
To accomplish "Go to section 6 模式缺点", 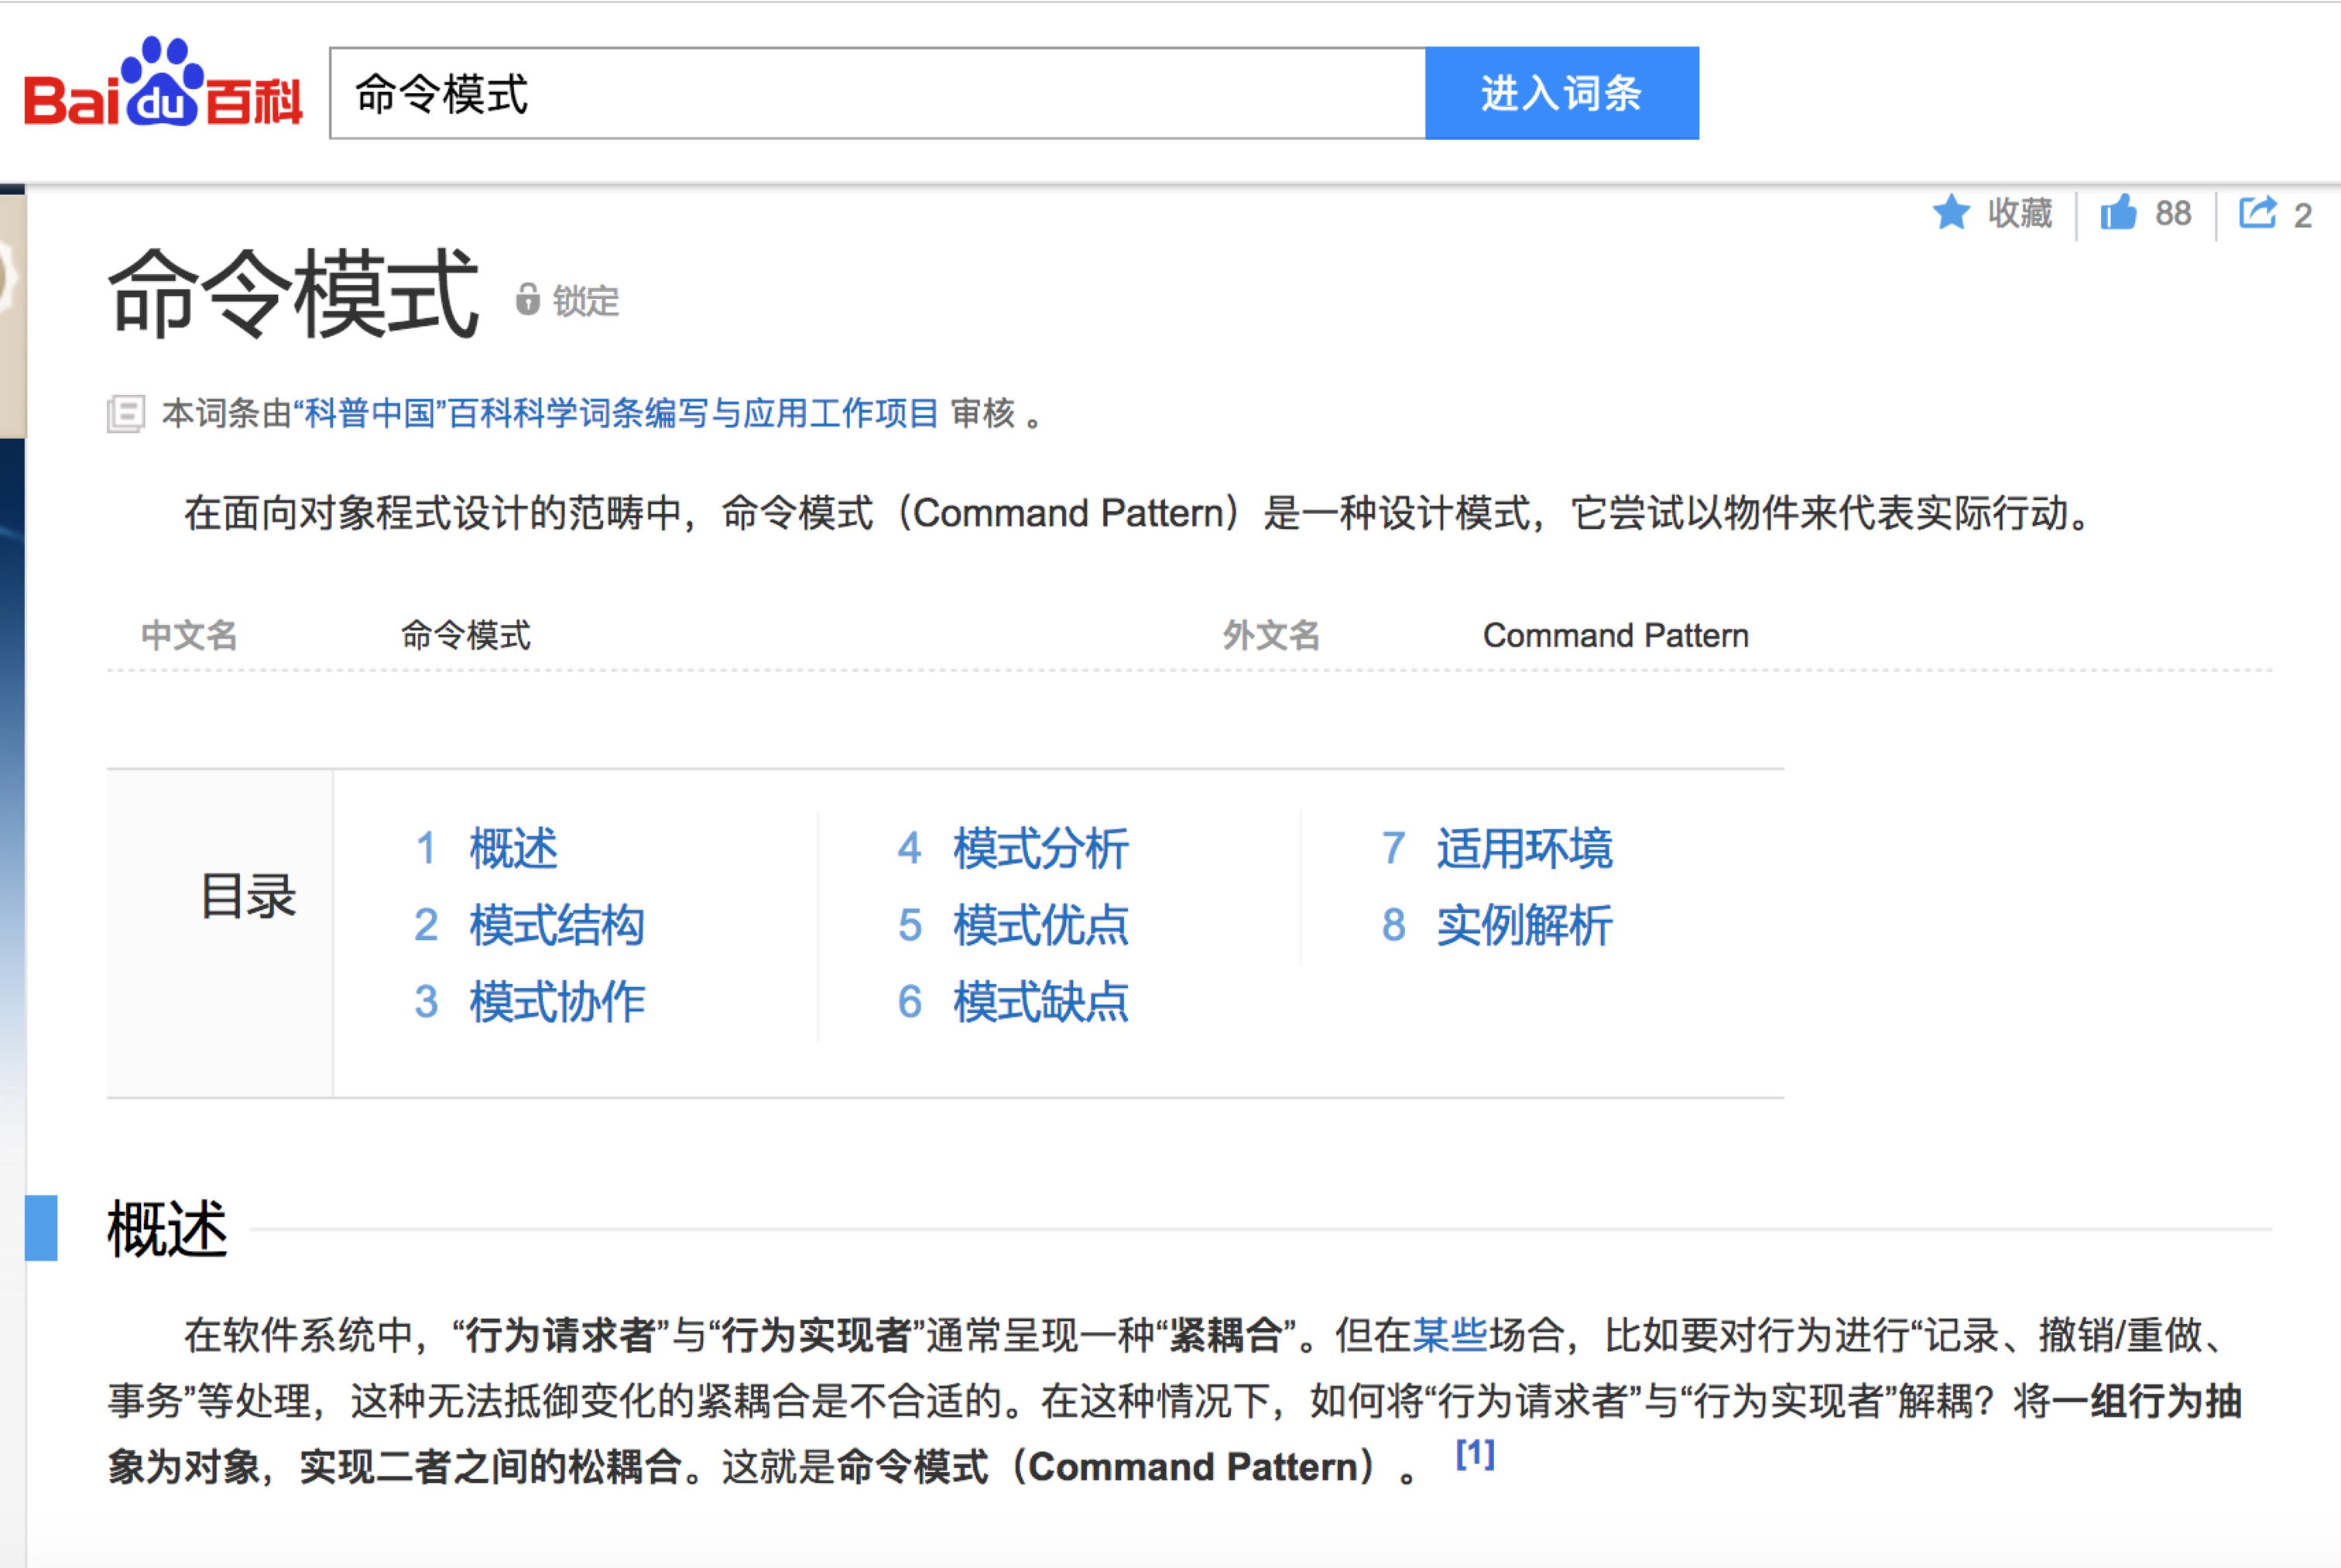I will [1040, 1001].
